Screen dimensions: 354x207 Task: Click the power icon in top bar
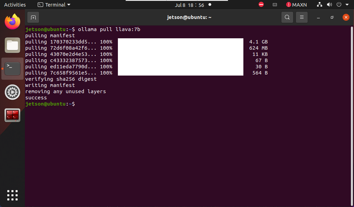point(339,4)
